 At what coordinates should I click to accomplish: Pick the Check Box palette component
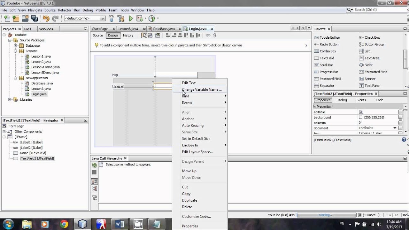pyautogui.click(x=370, y=37)
